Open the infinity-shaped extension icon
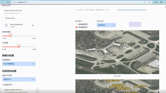 click(156, 2)
